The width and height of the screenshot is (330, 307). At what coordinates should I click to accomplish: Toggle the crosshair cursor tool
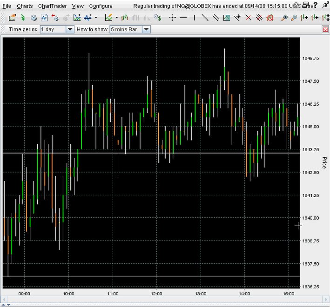point(173,18)
